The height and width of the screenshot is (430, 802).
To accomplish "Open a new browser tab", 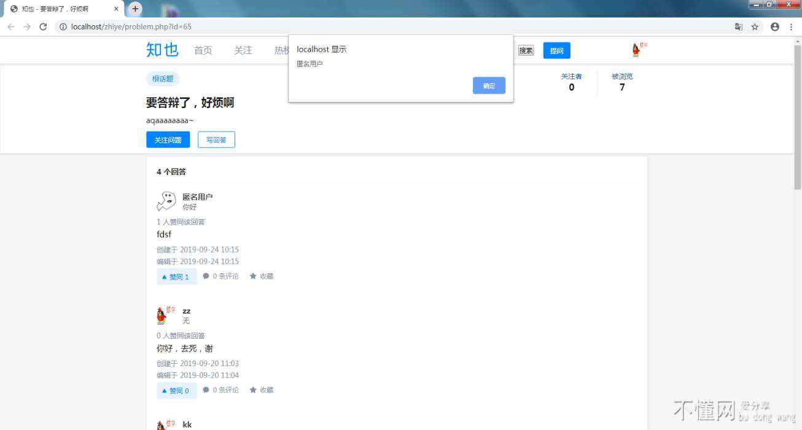I will (x=135, y=9).
